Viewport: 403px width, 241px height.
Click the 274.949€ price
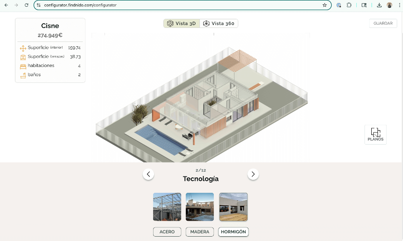pyautogui.click(x=50, y=35)
